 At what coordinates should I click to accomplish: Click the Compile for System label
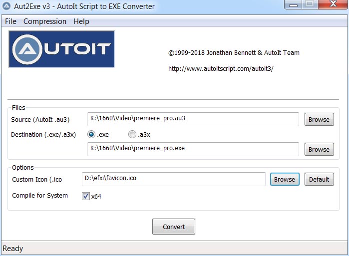pos(40,196)
